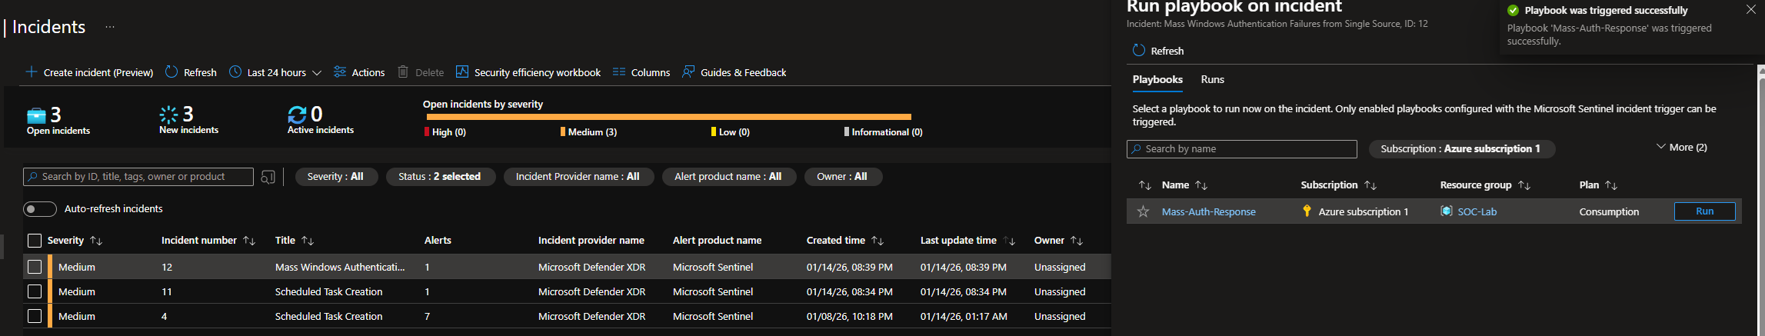
Task: Click the Actions toolbar icon
Action: point(340,72)
